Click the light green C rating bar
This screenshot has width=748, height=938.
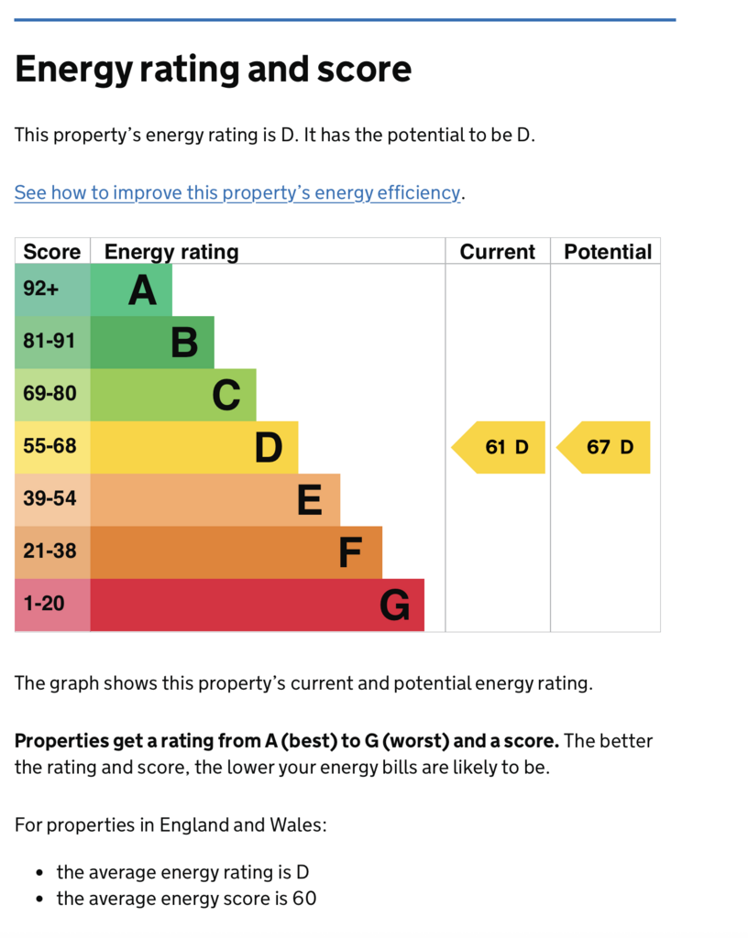(x=173, y=395)
